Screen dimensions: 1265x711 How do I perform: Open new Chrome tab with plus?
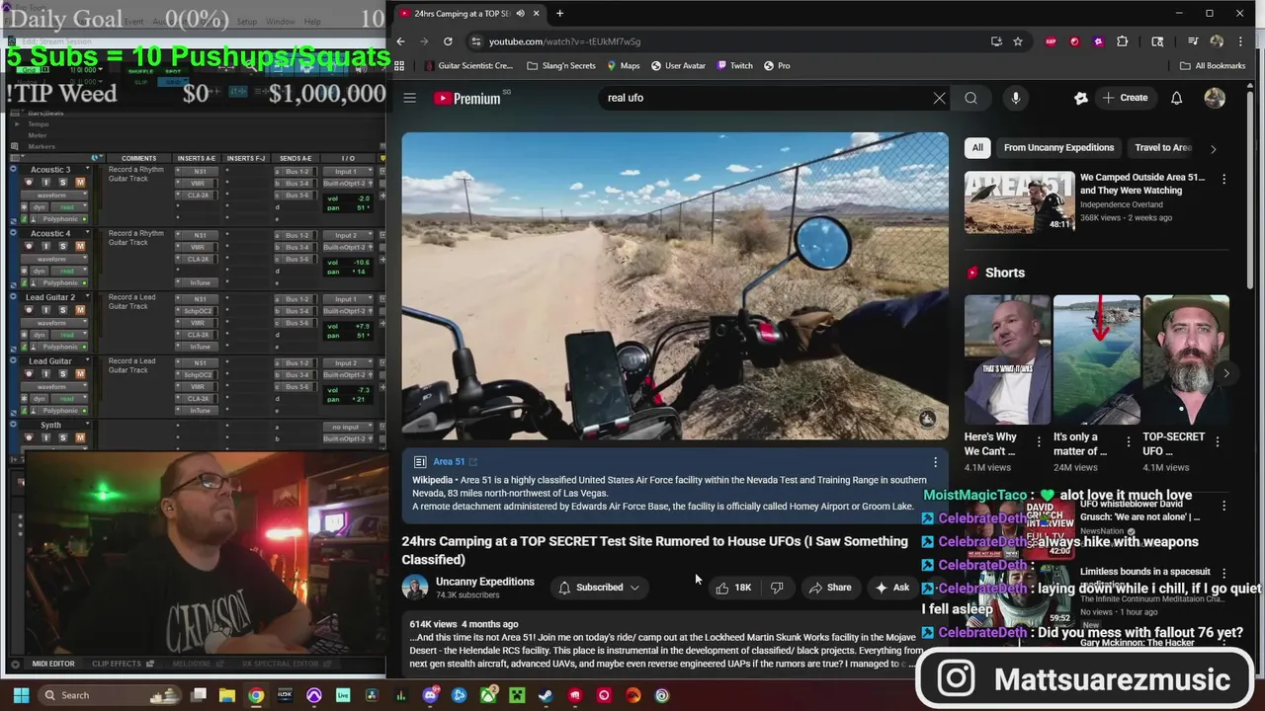[x=559, y=13]
